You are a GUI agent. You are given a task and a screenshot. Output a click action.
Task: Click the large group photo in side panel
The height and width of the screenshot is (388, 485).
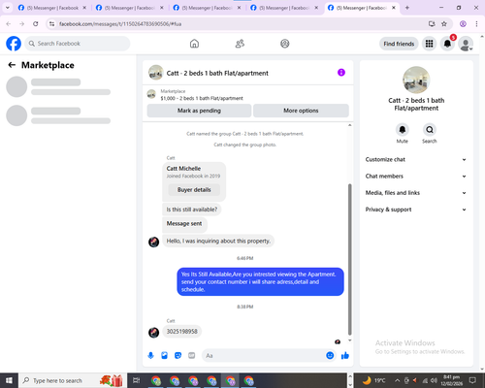tap(416, 80)
